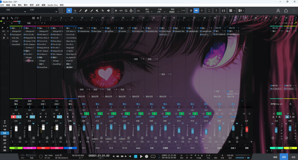
Task: Open the 控制 control dropdown arrow
Action: 56,12
